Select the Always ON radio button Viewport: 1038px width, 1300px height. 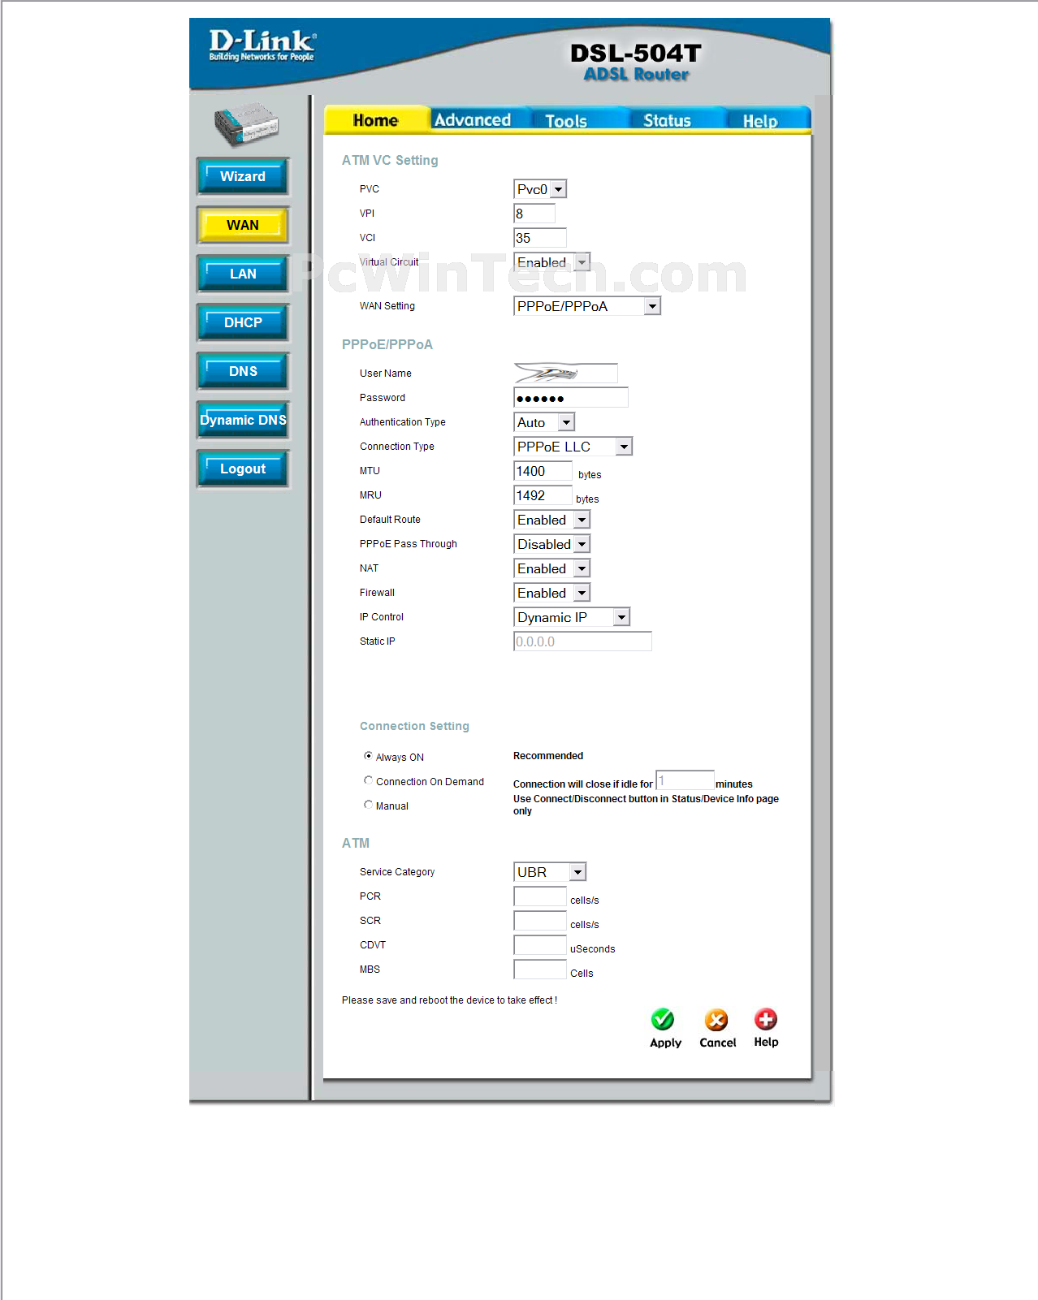[x=368, y=756]
